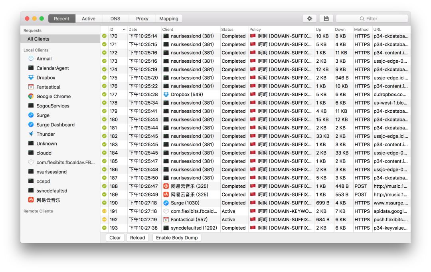This screenshot has height=272, width=431.
Task: Click client syncdefaultsd (1292) in request 193
Action: 194,228
